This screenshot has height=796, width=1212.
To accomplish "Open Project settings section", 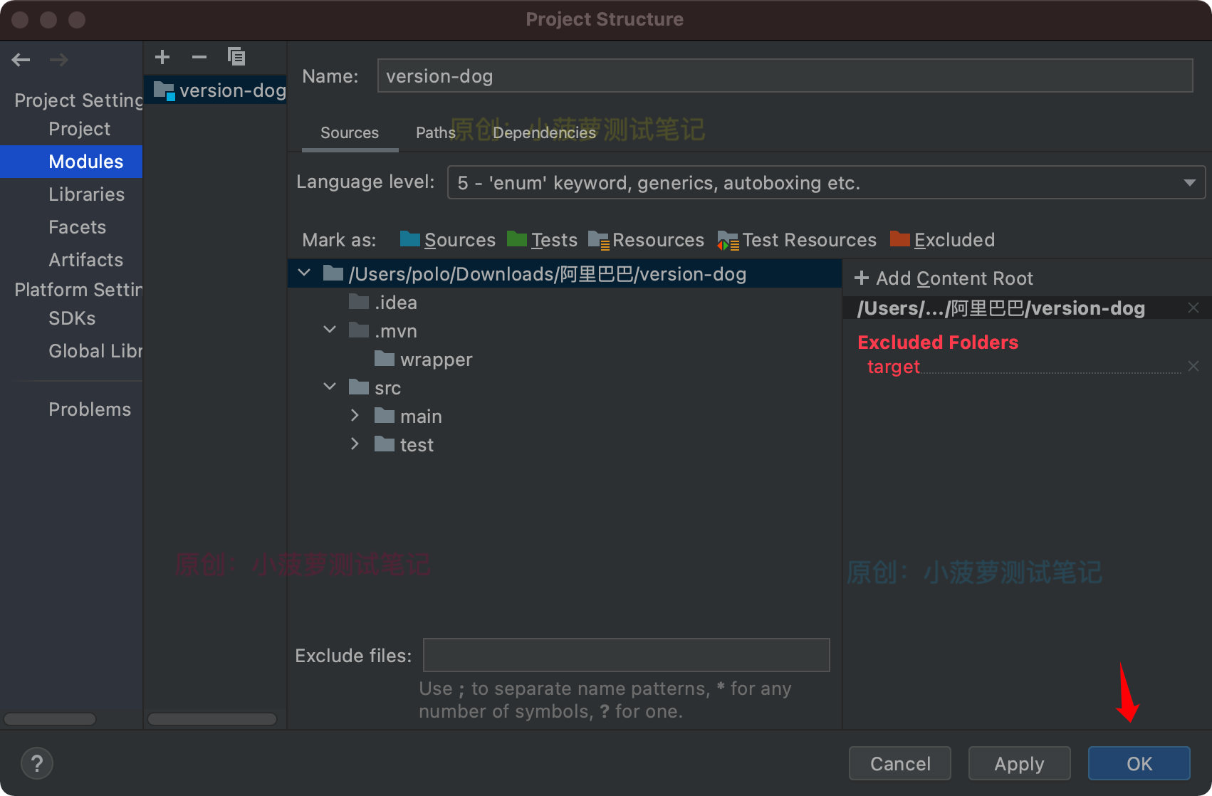I will point(80,129).
